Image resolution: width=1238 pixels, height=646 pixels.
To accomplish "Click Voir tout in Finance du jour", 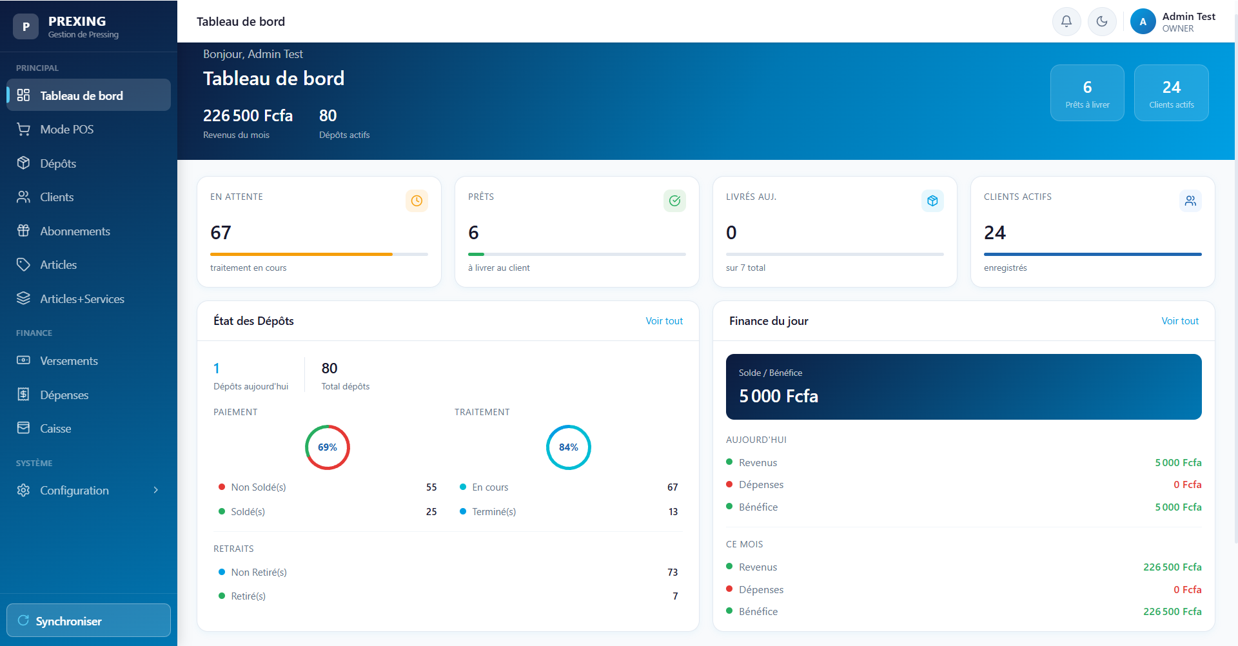I will (x=1180, y=321).
